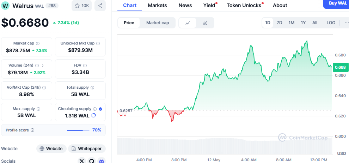Open info icon next to Profile score
The height and width of the screenshot is (163, 349).
32,130
